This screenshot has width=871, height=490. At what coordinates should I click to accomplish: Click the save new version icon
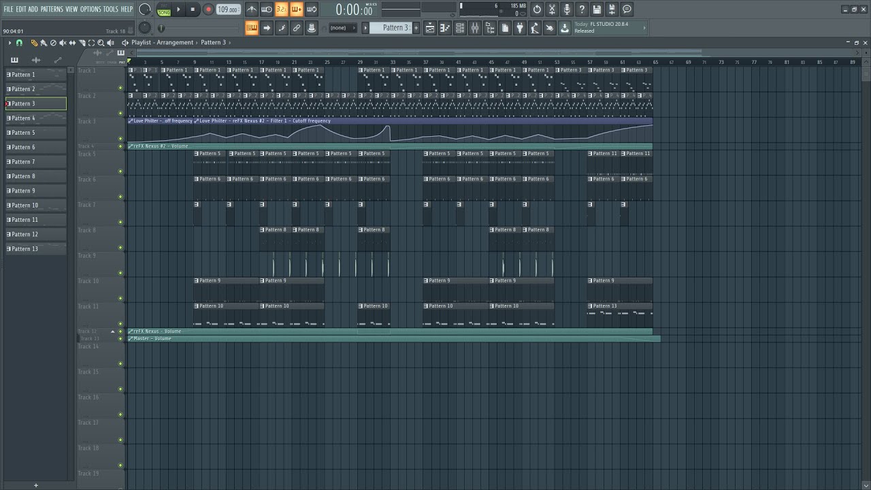(x=612, y=10)
